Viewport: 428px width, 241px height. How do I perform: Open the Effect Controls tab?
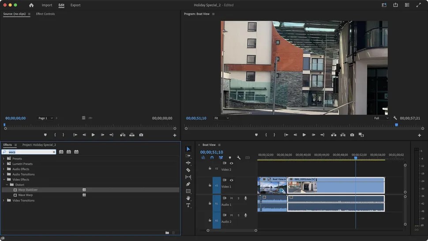tap(45, 14)
